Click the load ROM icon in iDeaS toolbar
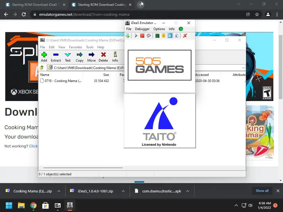Image resolution: width=283 pixels, height=212 pixels. click(127, 36)
